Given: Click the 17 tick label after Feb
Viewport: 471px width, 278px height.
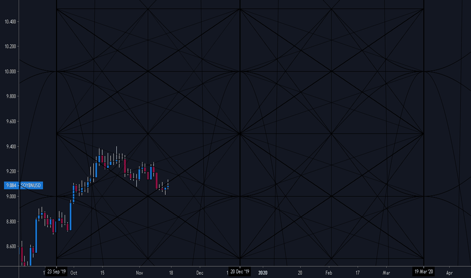Looking at the screenshot, I should pyautogui.click(x=357, y=273).
